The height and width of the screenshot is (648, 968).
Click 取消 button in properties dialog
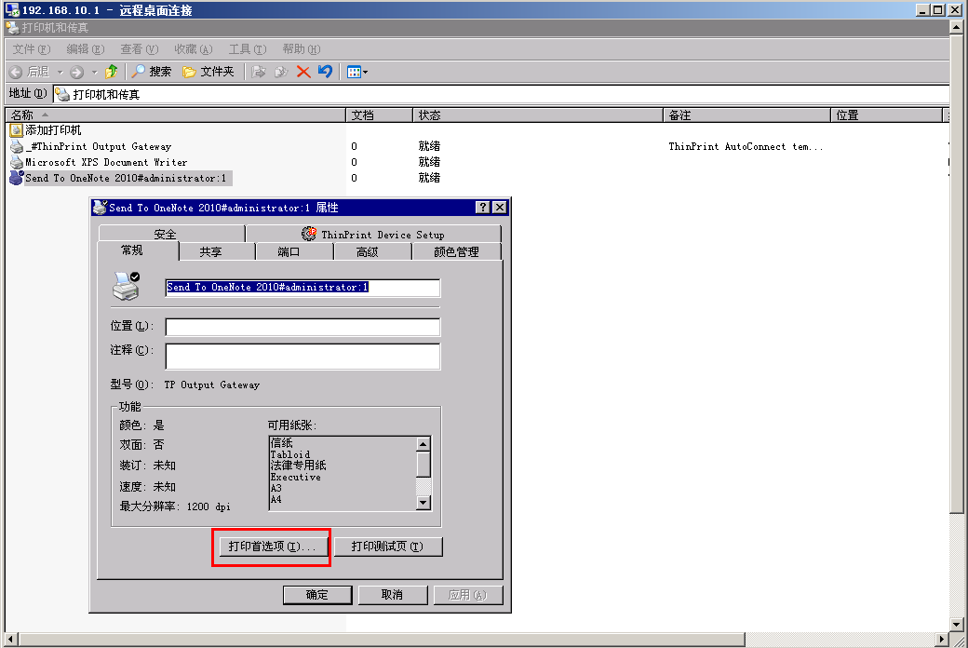pos(393,595)
